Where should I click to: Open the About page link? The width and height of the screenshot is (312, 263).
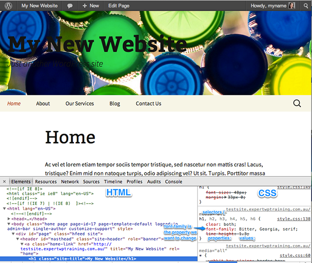[43, 104]
